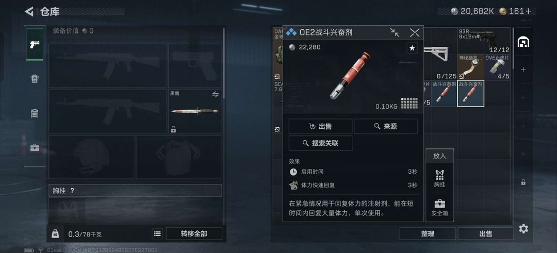Open the medical case sidebar tab

coord(35,148)
